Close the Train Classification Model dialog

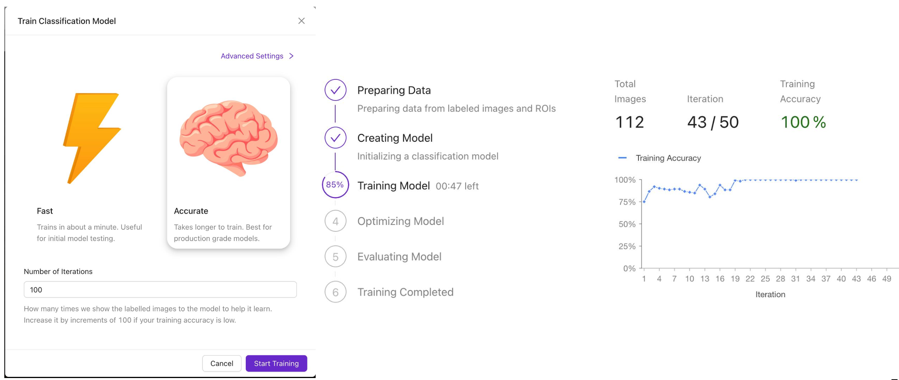(x=301, y=21)
